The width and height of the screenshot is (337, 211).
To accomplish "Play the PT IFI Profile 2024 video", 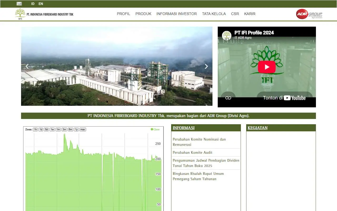I will (267, 67).
